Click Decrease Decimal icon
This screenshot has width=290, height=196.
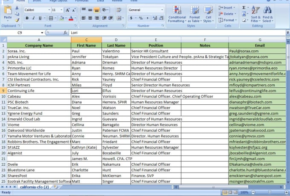[161, 18]
